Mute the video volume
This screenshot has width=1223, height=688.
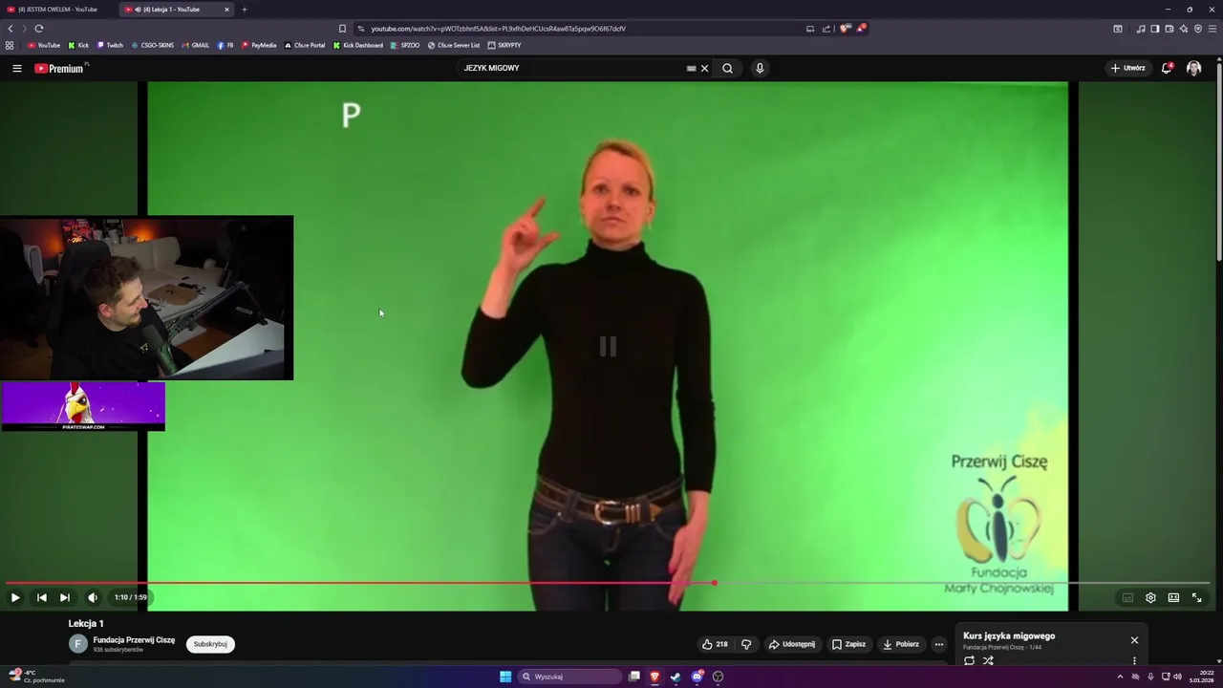pyautogui.click(x=93, y=597)
